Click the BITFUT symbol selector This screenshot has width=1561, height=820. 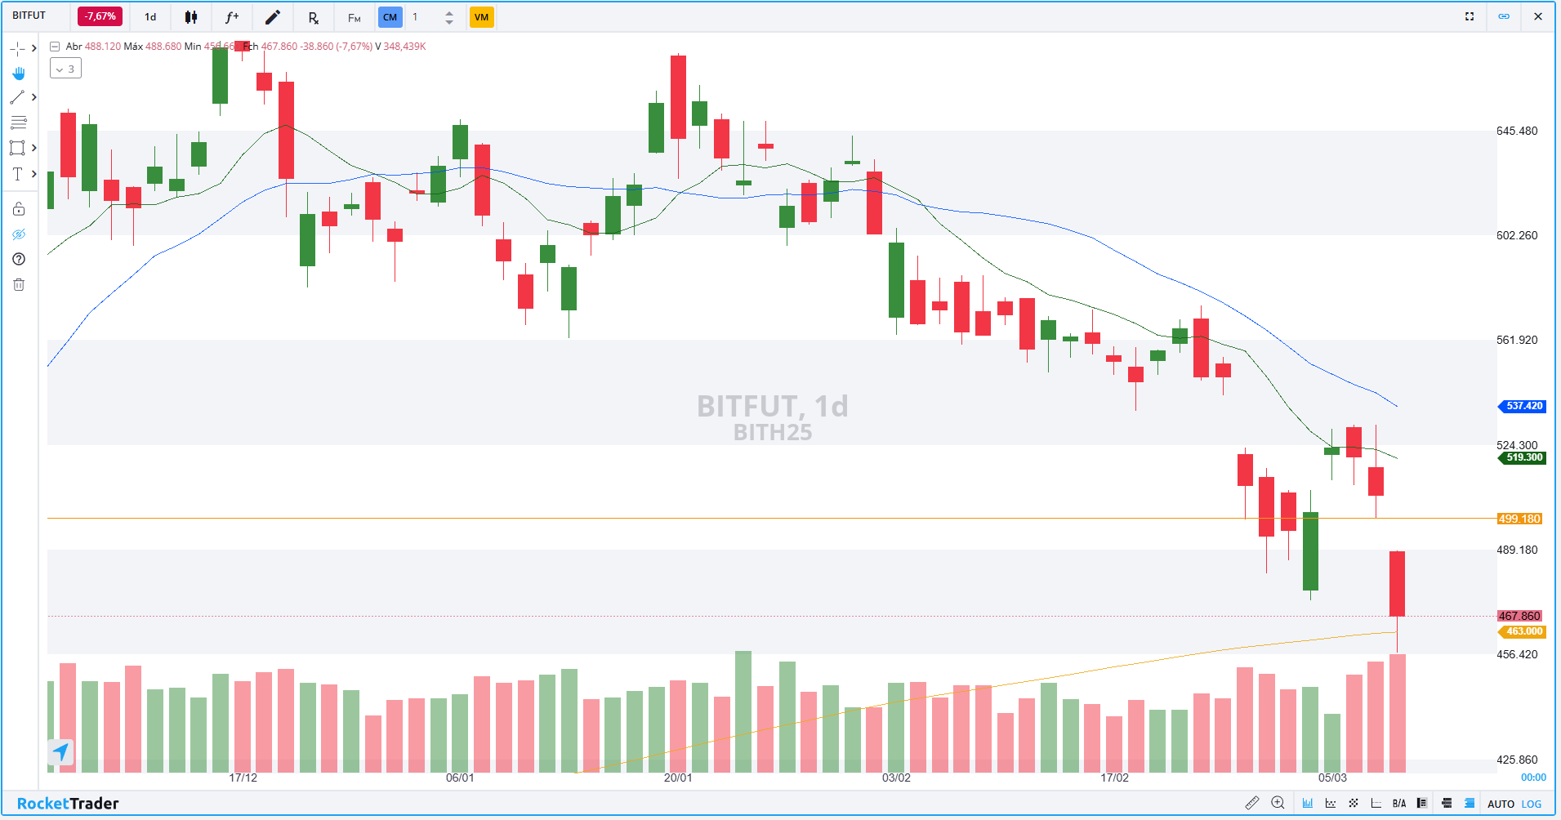point(29,16)
